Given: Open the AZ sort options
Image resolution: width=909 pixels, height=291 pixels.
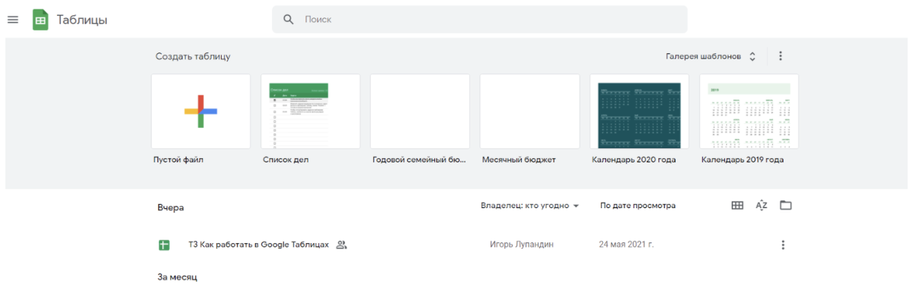Looking at the screenshot, I should [762, 205].
